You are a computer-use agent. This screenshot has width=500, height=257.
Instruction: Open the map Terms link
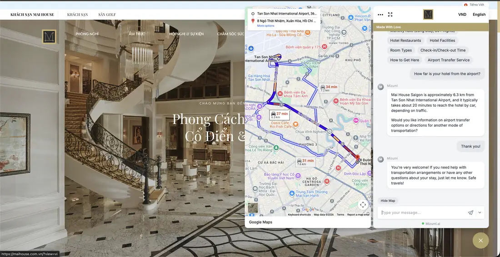click(340, 215)
